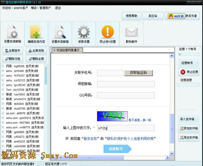
Task: Click the red 停止注册 stop button
Action: click(189, 72)
